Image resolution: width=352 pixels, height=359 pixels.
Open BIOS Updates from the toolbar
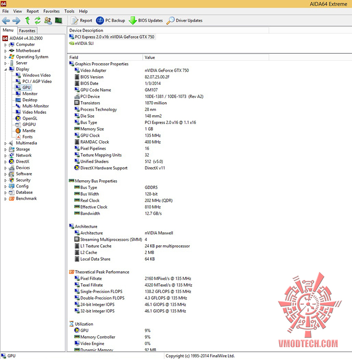pyautogui.click(x=146, y=21)
